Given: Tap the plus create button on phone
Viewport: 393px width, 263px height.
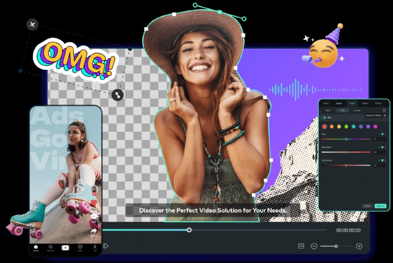Looking at the screenshot, I should (65, 248).
